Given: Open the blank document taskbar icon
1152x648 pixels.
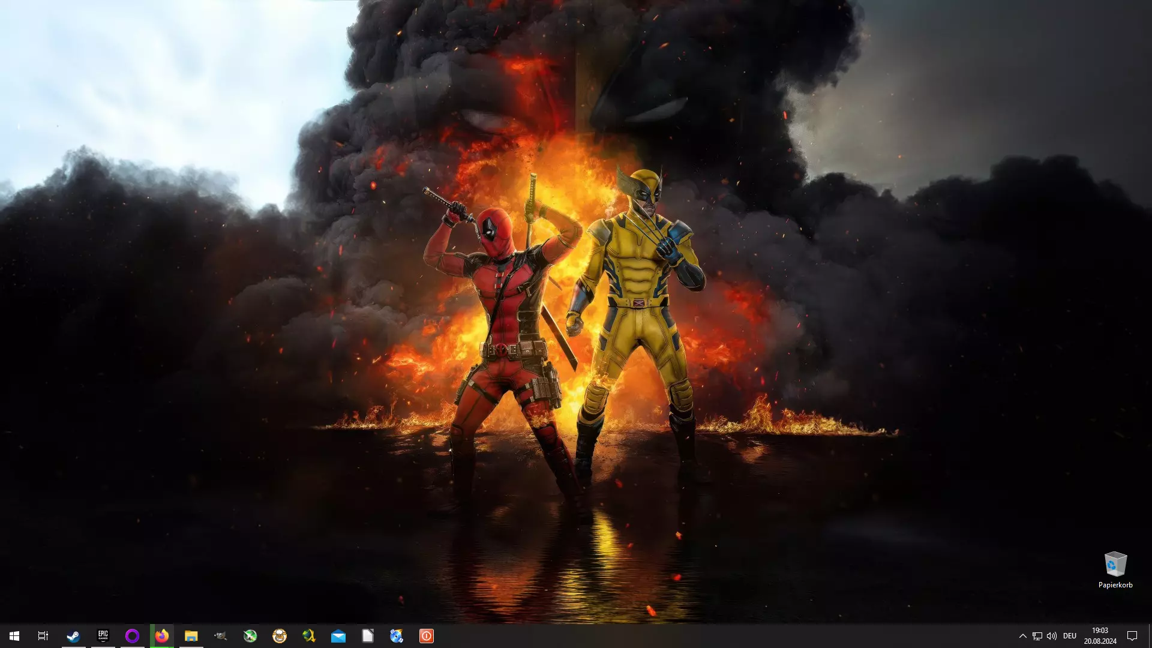Looking at the screenshot, I should (367, 636).
